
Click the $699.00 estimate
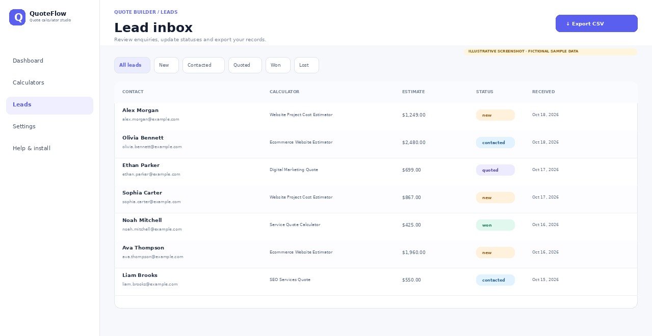(411, 170)
